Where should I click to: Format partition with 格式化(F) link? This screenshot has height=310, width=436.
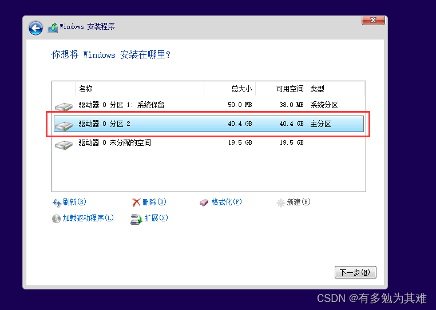click(227, 202)
